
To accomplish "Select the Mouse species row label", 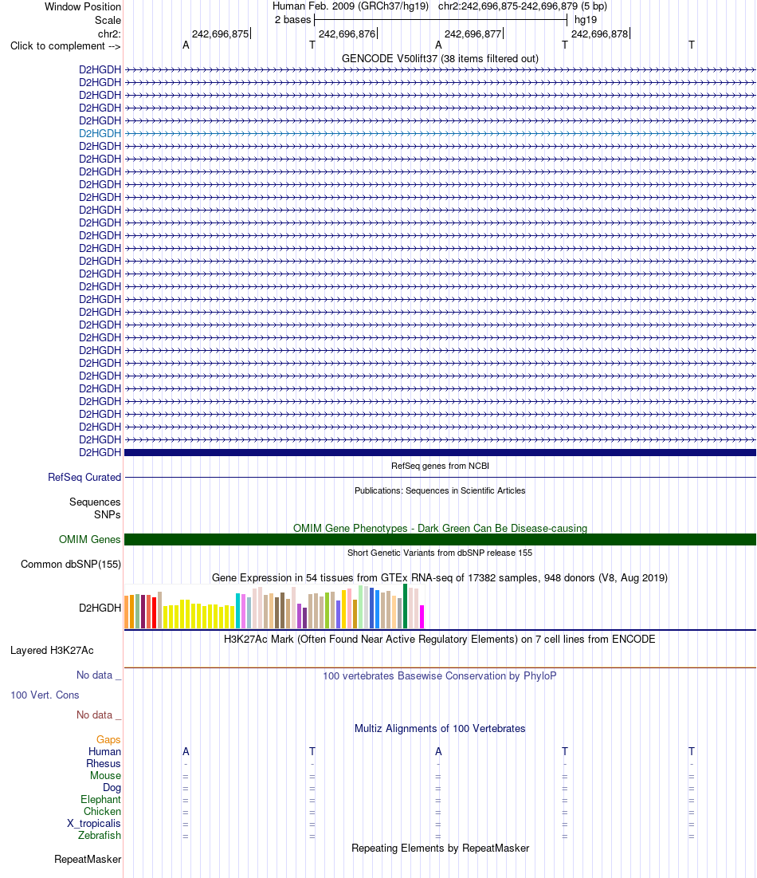I will click(x=106, y=776).
